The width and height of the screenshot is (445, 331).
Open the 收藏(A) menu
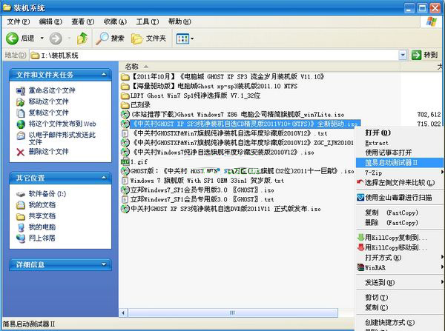pyautogui.click(x=115, y=21)
